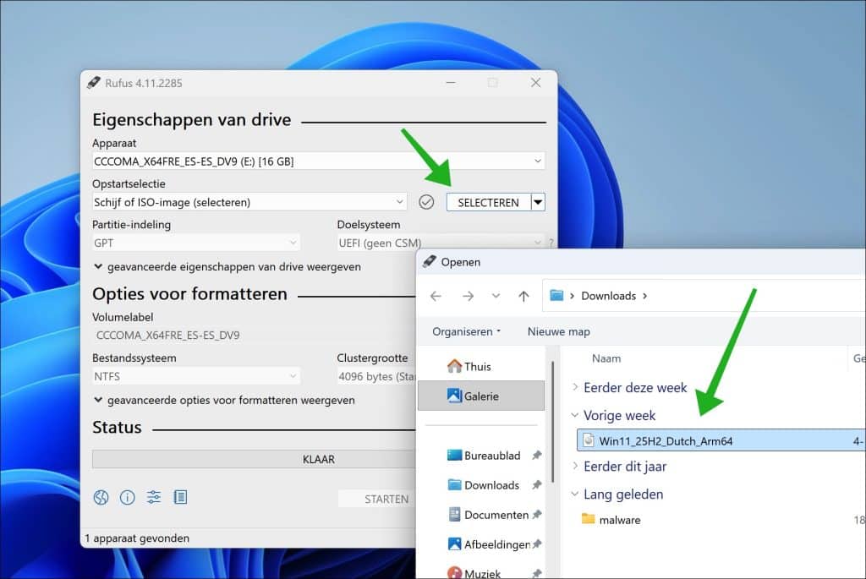Viewport: 866px width, 579px height.
Task: Click the arrow beside SELECTEREN button
Action: [538, 202]
